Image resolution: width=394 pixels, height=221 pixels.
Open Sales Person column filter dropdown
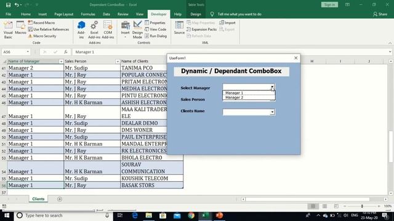coord(118,61)
